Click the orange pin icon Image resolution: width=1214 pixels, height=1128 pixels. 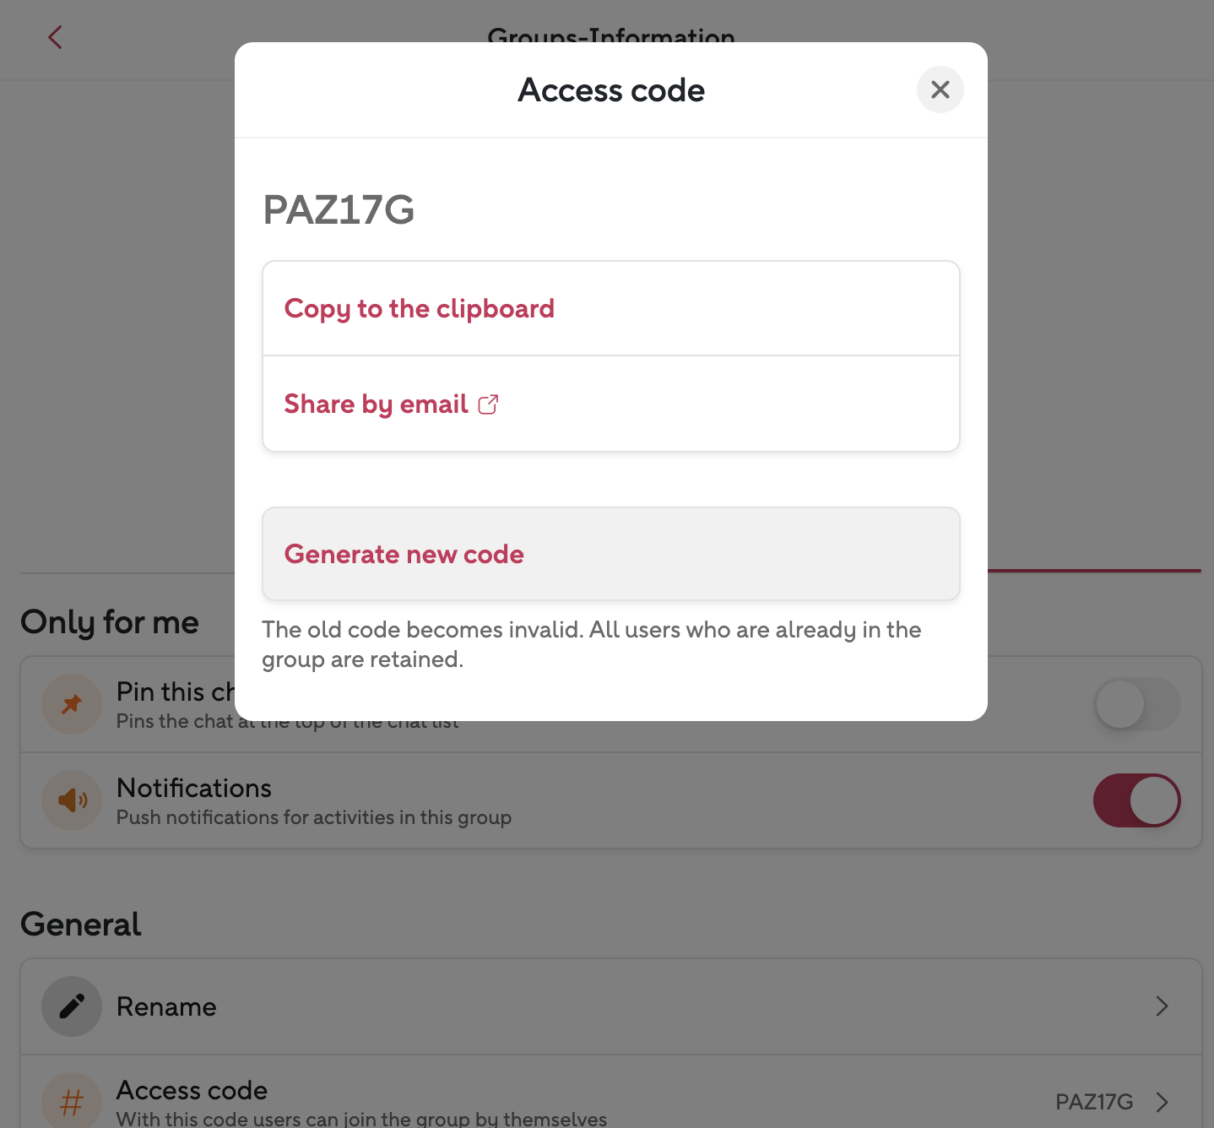tap(72, 703)
